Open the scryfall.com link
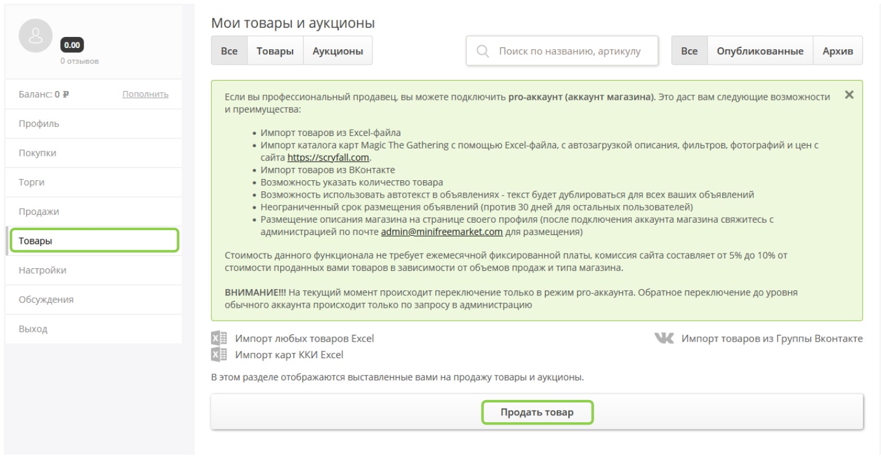The image size is (881, 472). click(x=329, y=157)
